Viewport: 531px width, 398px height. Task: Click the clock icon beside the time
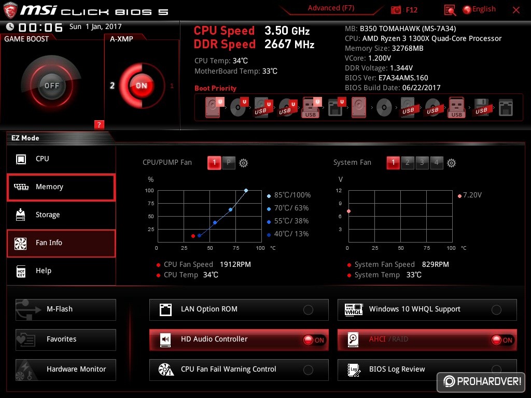coord(10,27)
